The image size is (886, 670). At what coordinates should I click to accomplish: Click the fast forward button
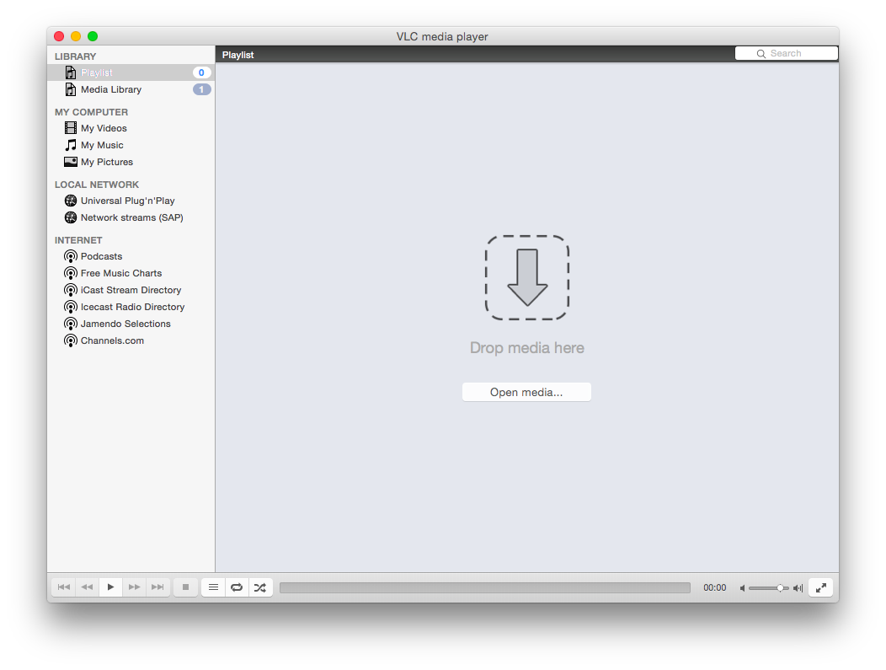tap(135, 587)
